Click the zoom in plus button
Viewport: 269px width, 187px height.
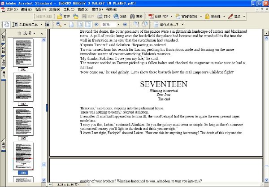pyautogui.click(x=125, y=24)
